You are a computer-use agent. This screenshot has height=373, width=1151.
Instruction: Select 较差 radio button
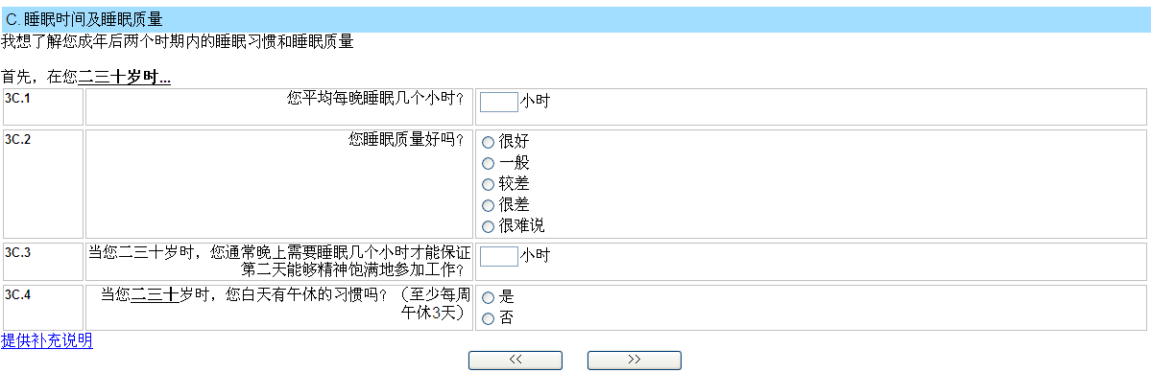(488, 184)
